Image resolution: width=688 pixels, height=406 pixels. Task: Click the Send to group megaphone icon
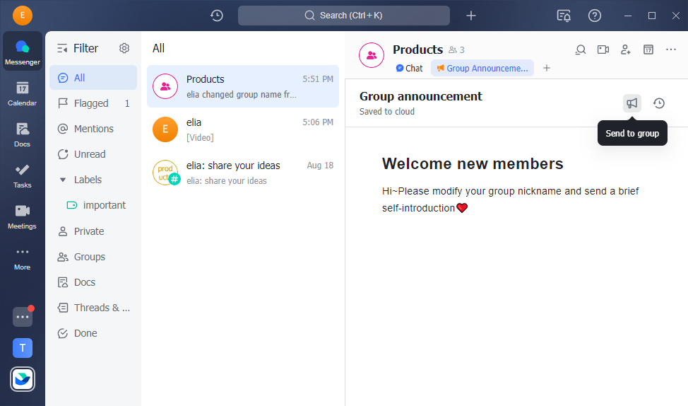click(x=632, y=103)
